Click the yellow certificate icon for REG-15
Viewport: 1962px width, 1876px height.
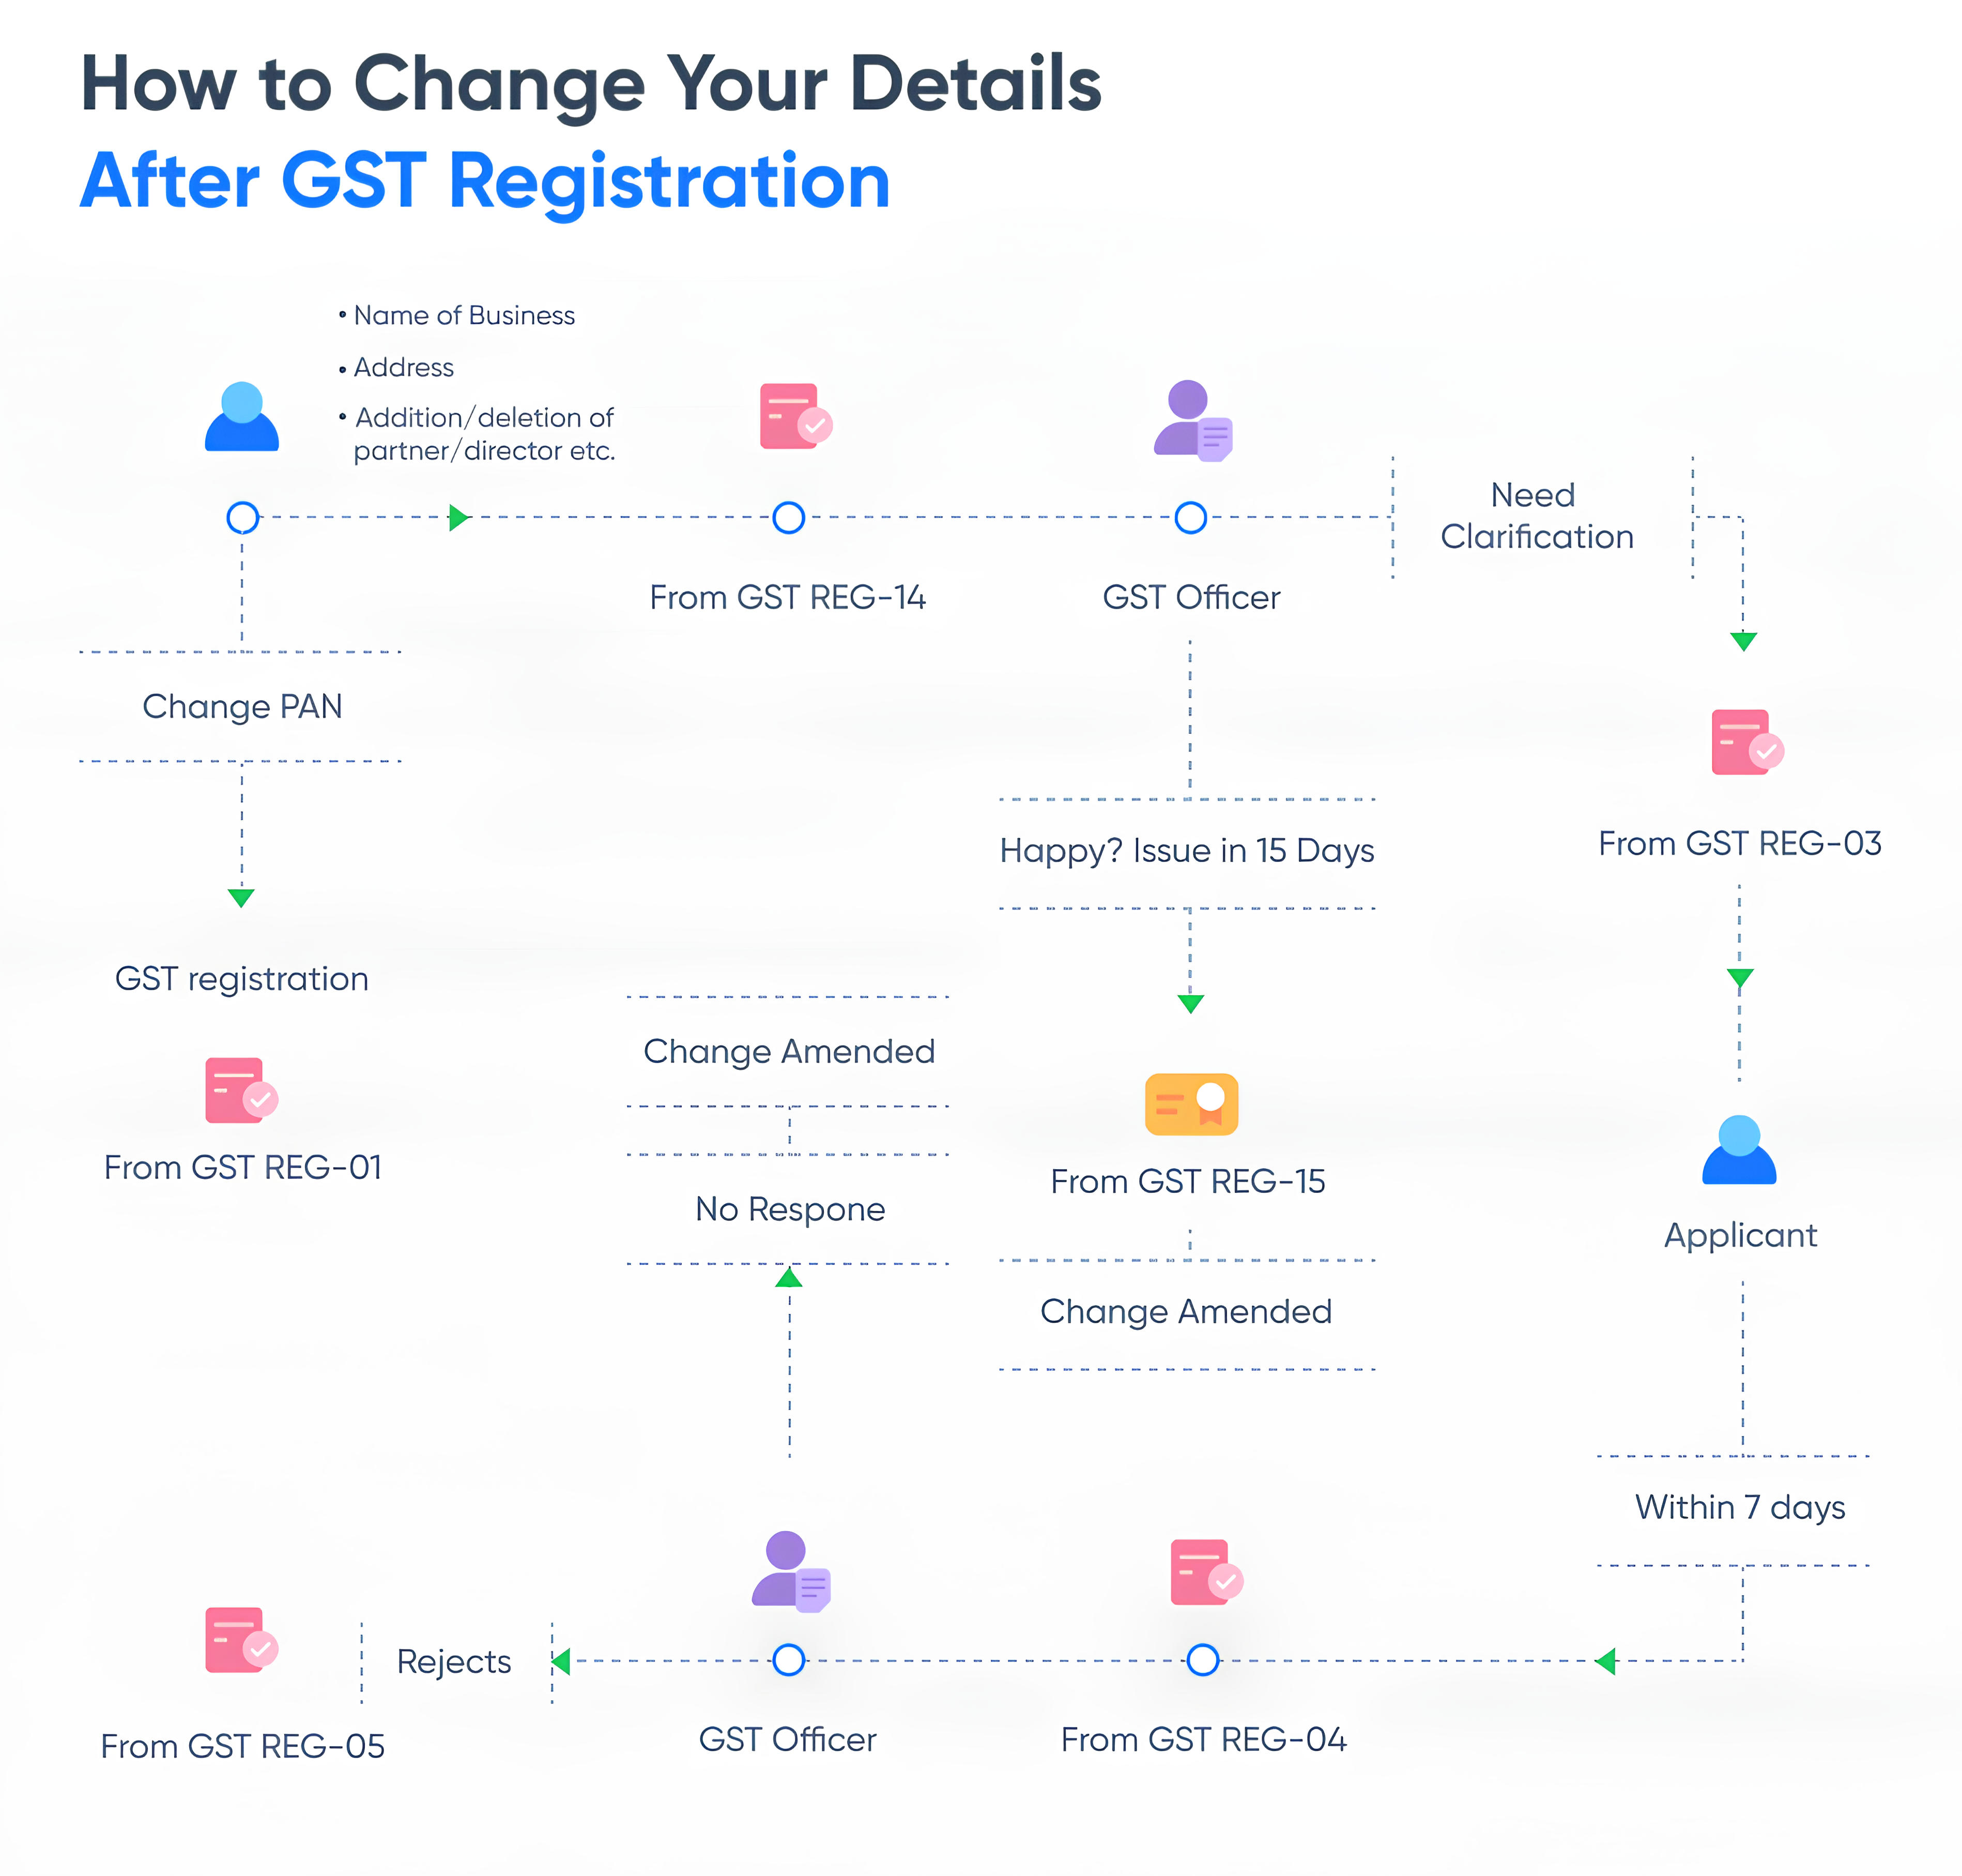[1191, 1104]
